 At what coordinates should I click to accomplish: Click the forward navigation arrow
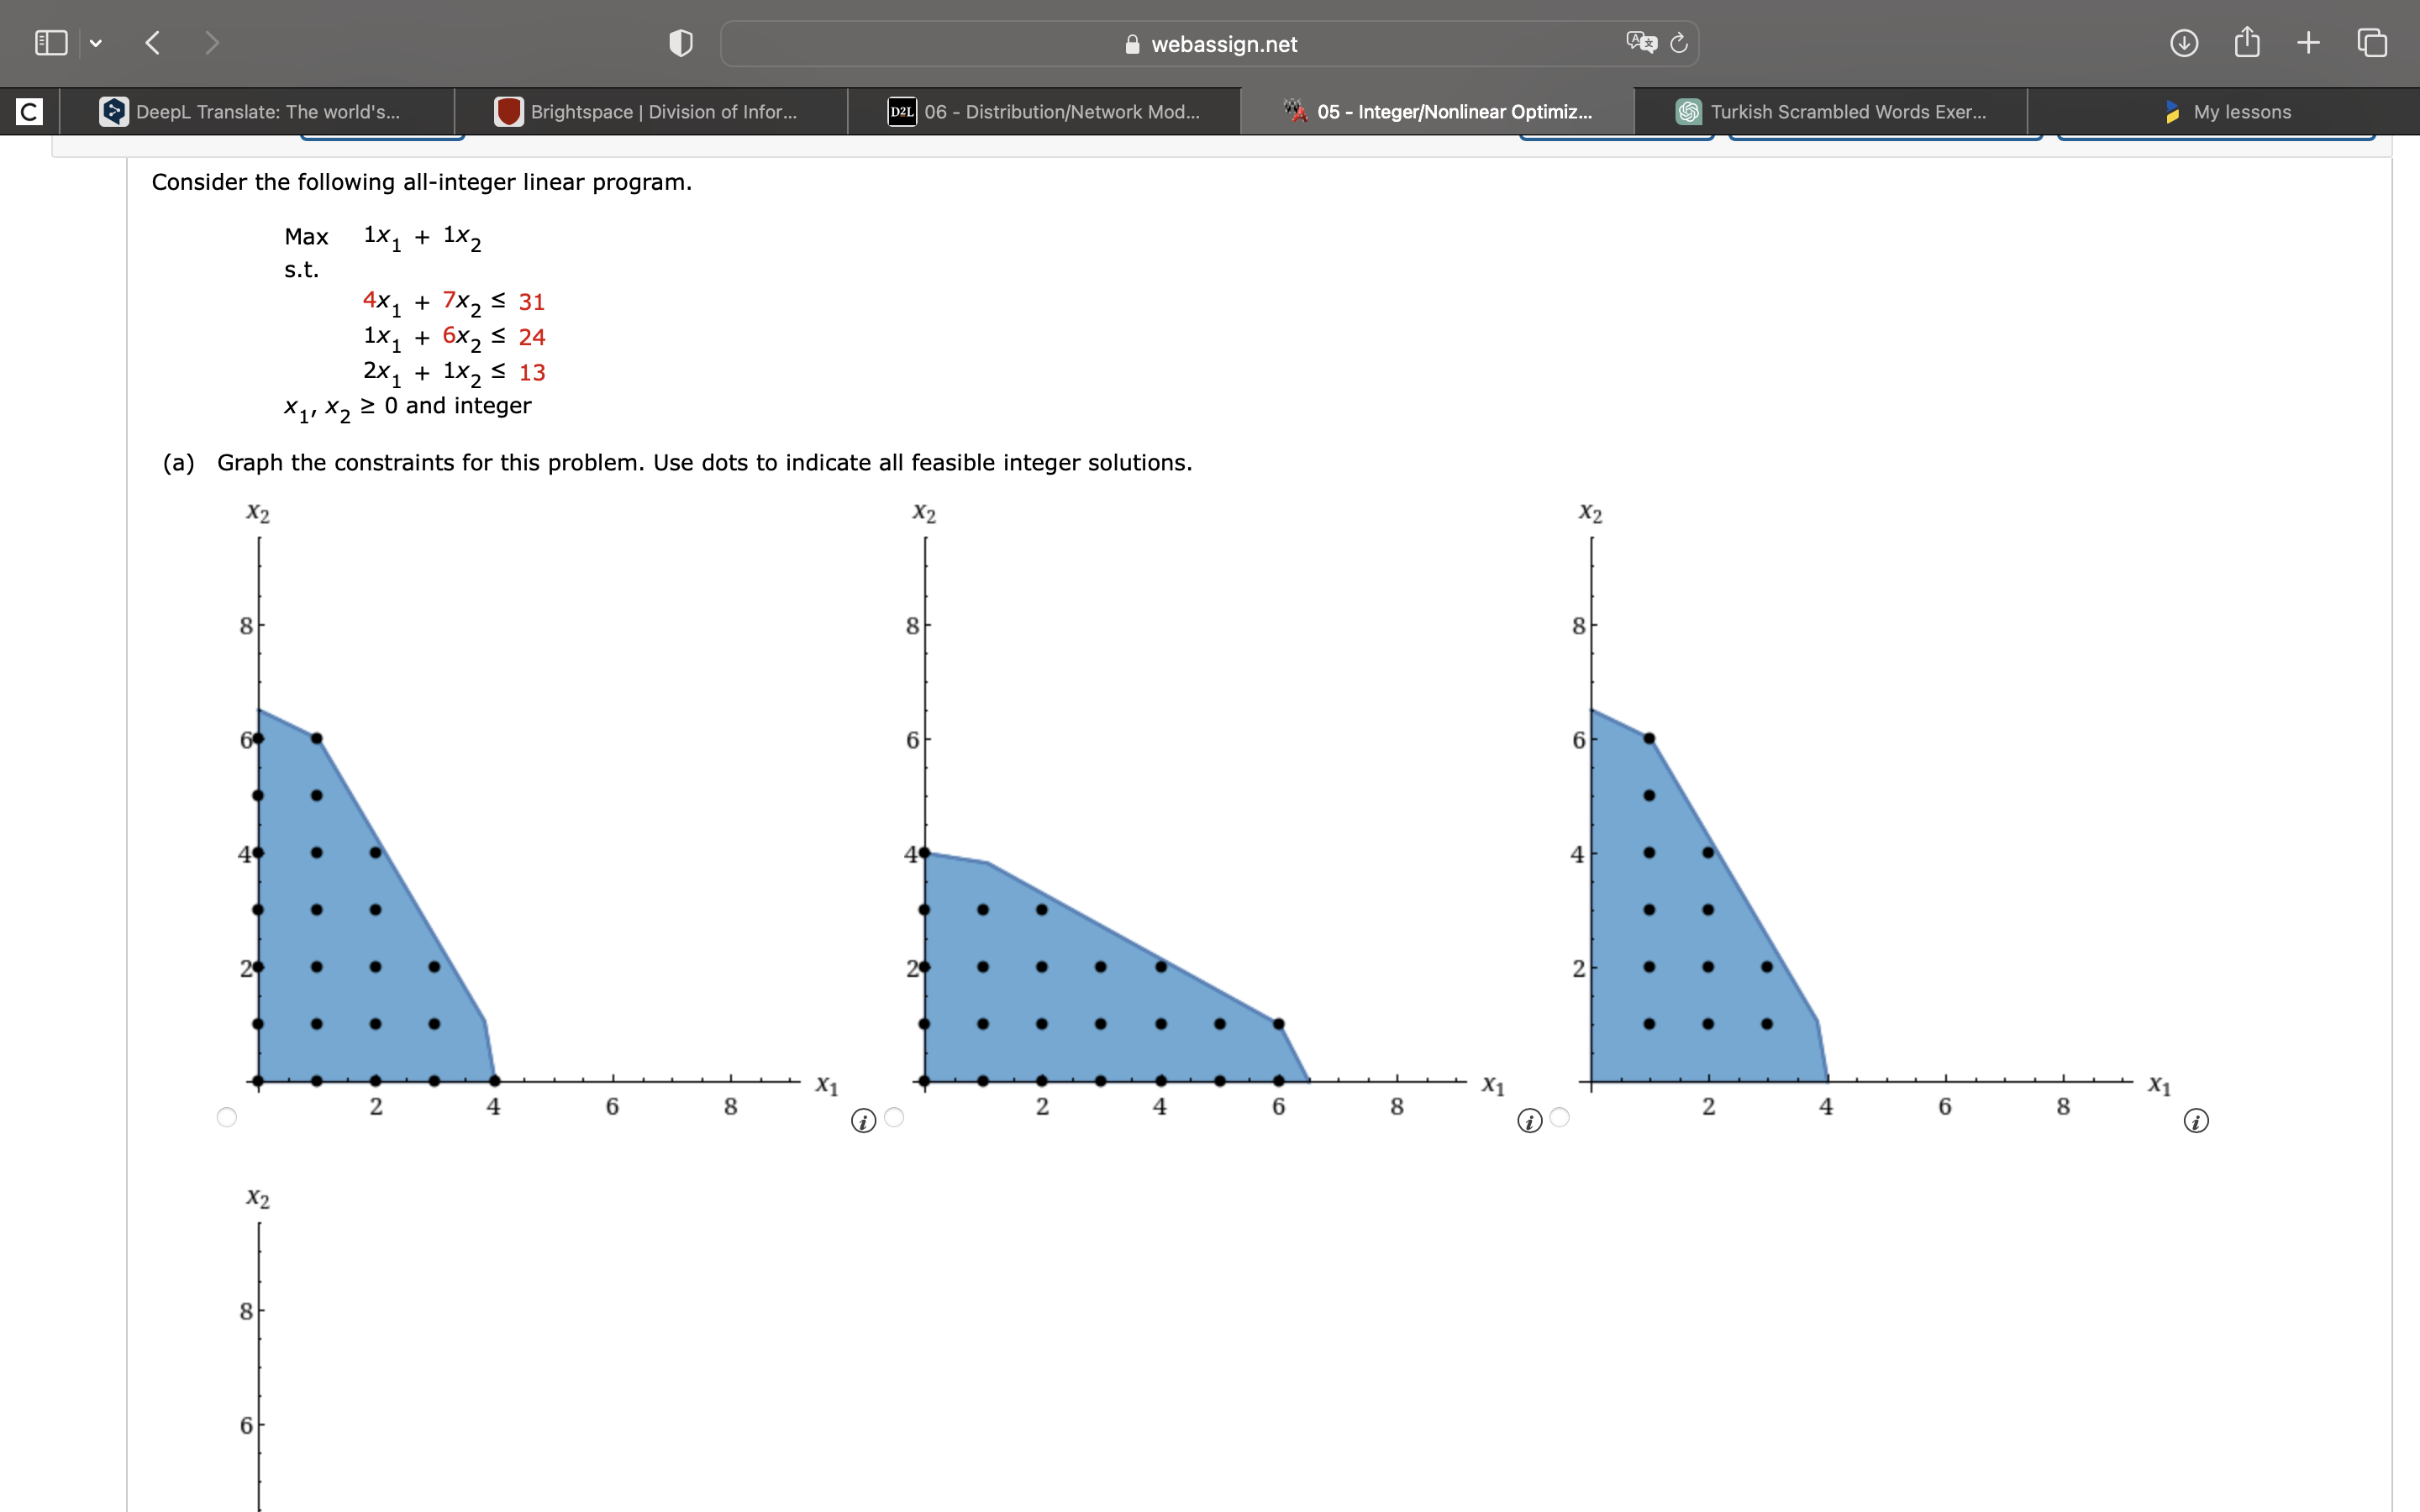point(212,42)
